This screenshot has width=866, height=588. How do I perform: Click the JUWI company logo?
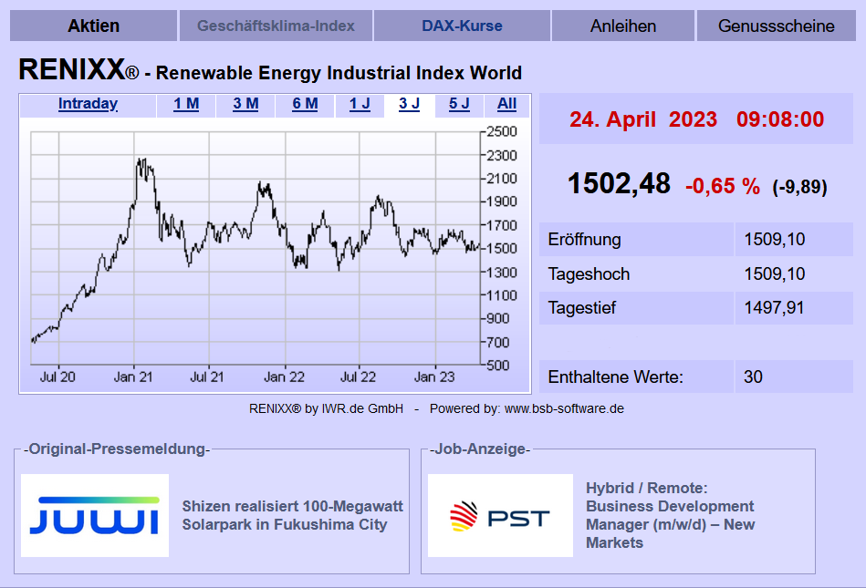pyautogui.click(x=95, y=515)
